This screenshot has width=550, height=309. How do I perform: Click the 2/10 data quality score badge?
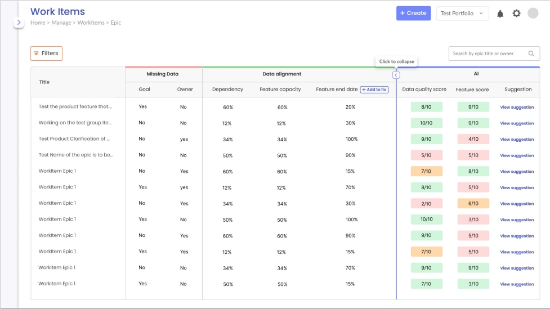(x=426, y=204)
